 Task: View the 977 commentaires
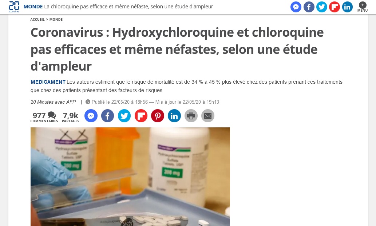[44, 117]
